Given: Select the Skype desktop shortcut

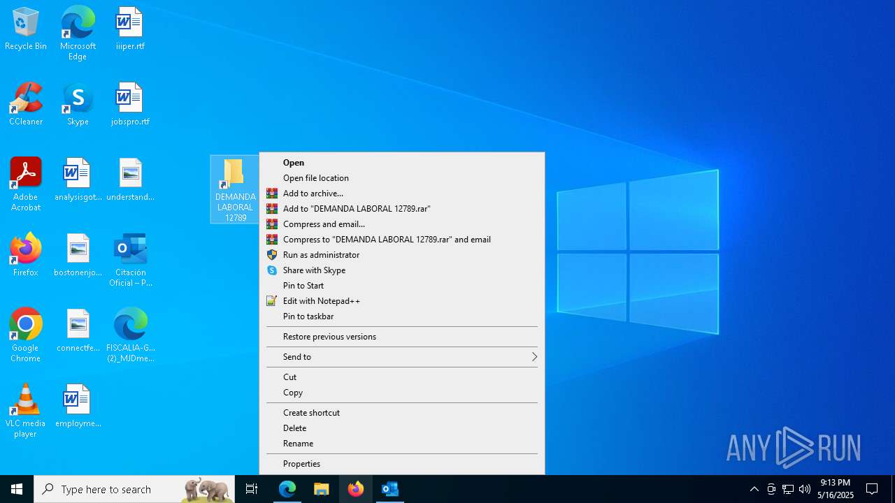Looking at the screenshot, I should tap(78, 105).
